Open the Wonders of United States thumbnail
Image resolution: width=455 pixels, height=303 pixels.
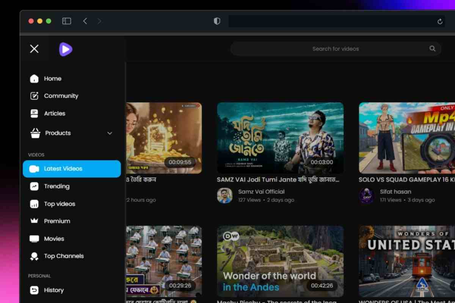tap(407, 261)
